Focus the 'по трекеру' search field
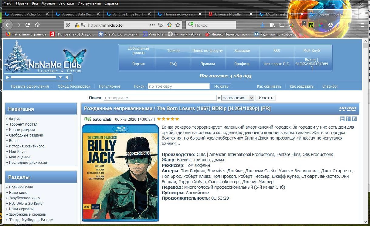Image resolution: width=370 pixels, height=226 pixels. tap(179, 86)
